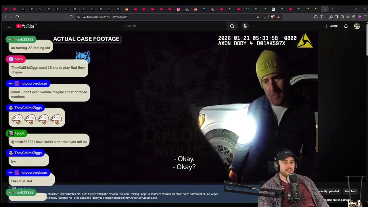Image resolution: width=368 pixels, height=207 pixels.
Task: Click the youtube.com address bar URL
Action: 105,17
